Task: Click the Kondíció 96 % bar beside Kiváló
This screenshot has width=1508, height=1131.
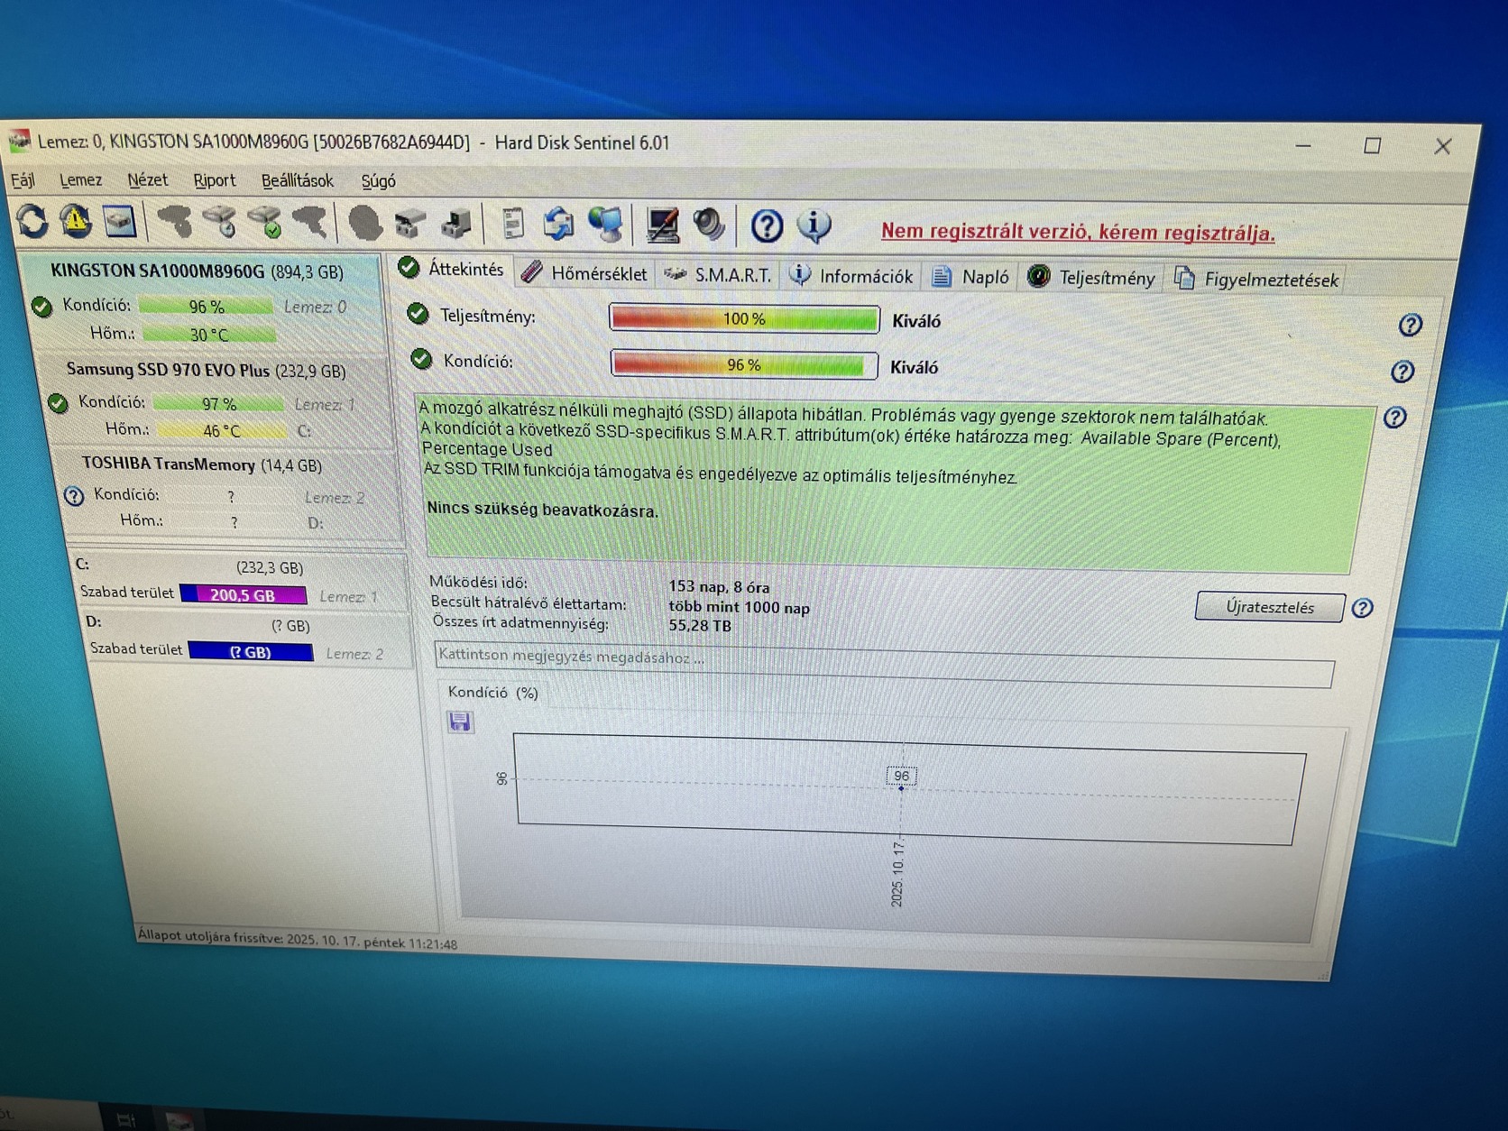Action: click(744, 364)
